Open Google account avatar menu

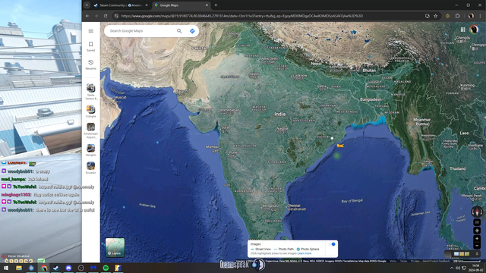click(x=474, y=30)
